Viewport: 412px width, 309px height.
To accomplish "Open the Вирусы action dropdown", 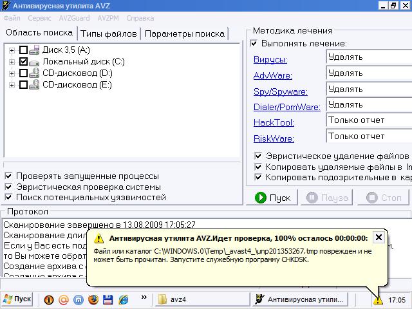I will tap(369, 57).
